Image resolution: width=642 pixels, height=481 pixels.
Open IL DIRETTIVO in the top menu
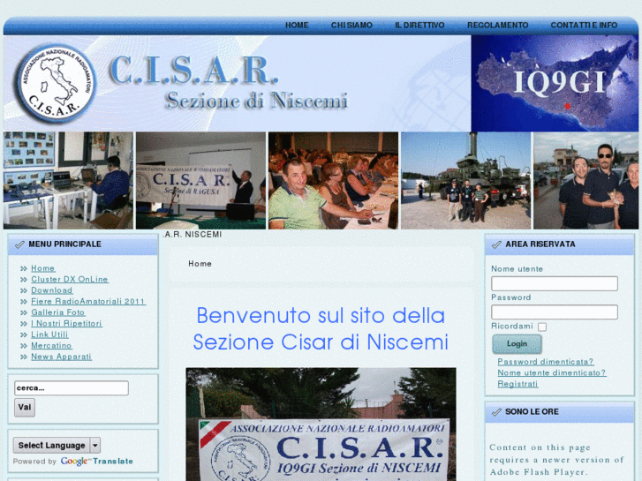pyautogui.click(x=419, y=26)
